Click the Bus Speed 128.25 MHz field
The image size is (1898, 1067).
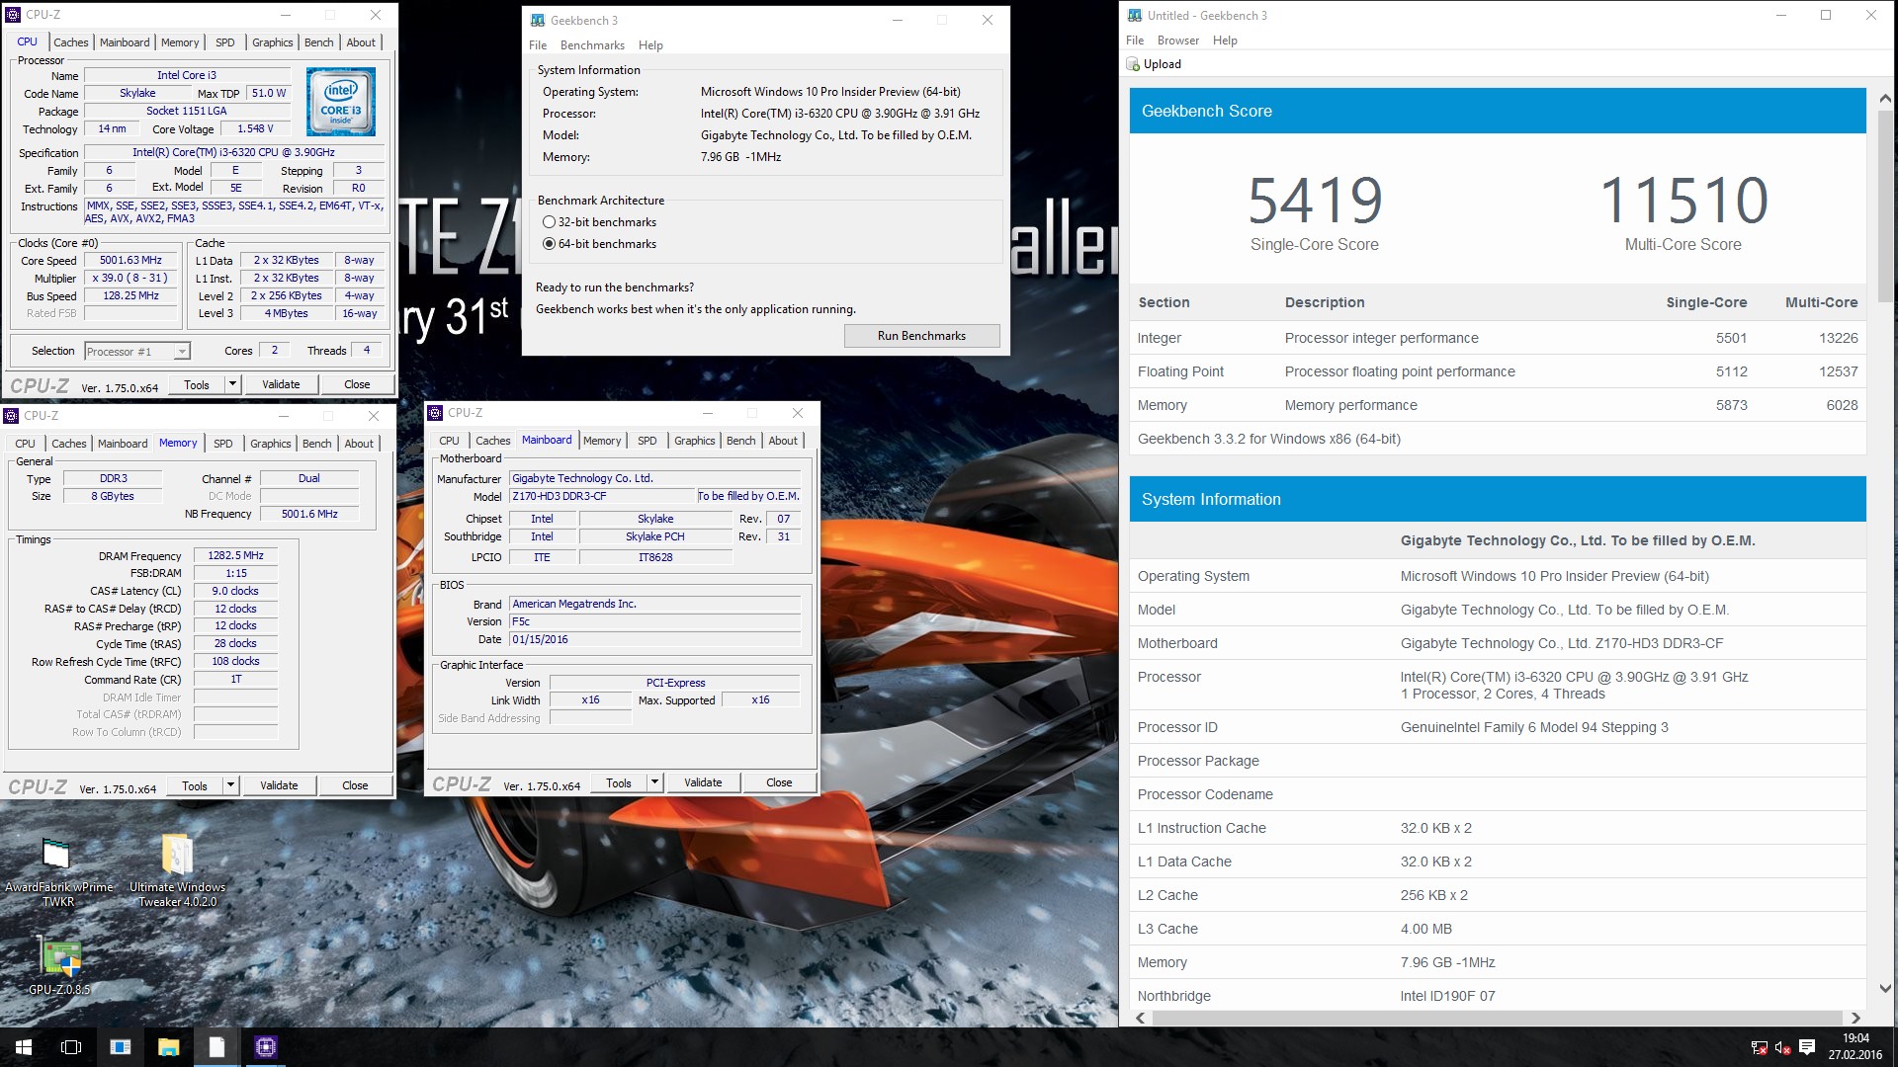click(x=130, y=296)
